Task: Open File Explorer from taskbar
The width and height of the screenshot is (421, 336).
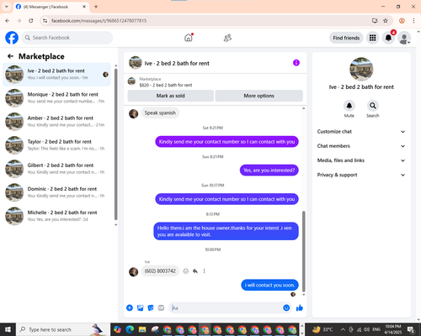Action: [142, 329]
